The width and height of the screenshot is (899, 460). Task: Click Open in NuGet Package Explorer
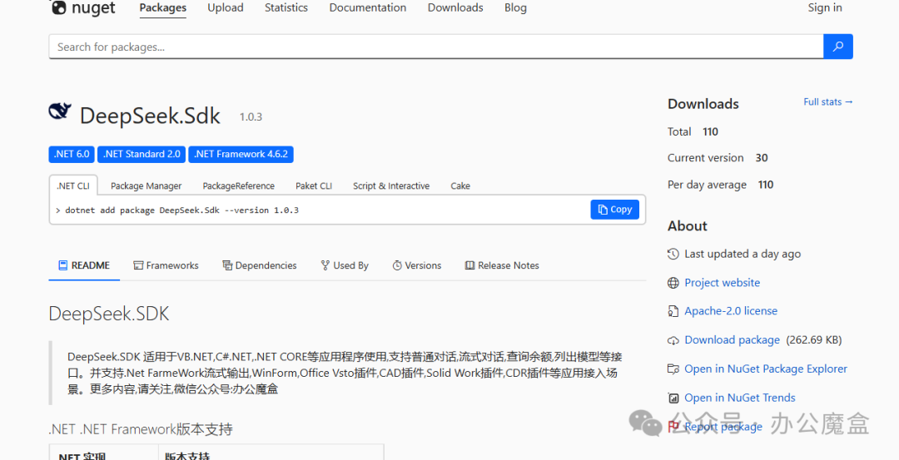tap(766, 369)
